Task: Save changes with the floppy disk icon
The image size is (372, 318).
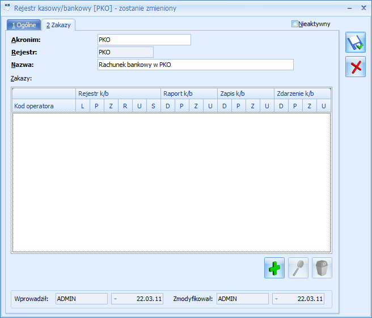Action: [355, 42]
